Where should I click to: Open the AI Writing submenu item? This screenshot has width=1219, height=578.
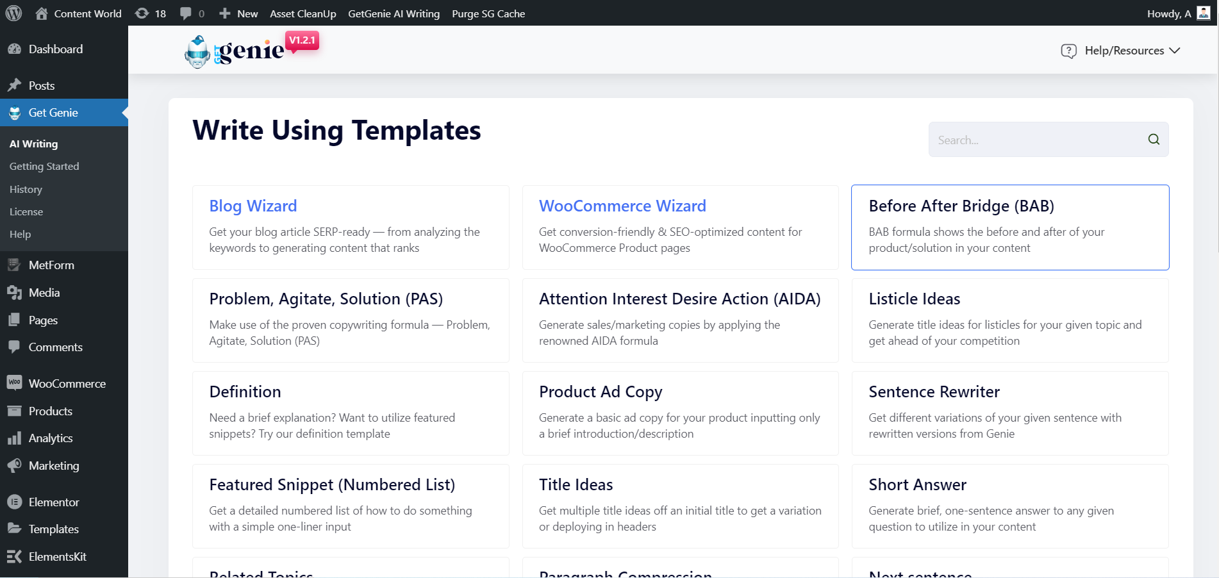pyautogui.click(x=33, y=144)
